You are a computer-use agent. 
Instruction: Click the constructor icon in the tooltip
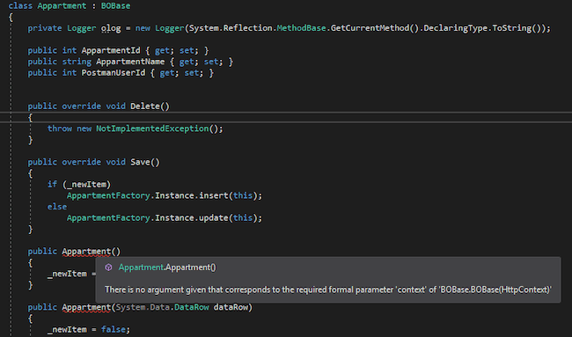[x=108, y=267]
